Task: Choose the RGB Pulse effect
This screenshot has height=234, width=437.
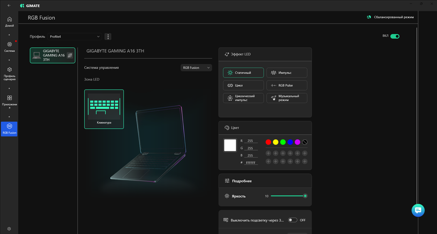Action: tap(287, 85)
